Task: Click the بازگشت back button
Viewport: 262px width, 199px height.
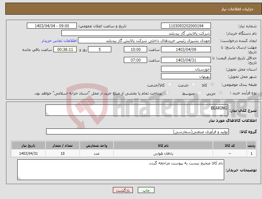Action: point(123,190)
